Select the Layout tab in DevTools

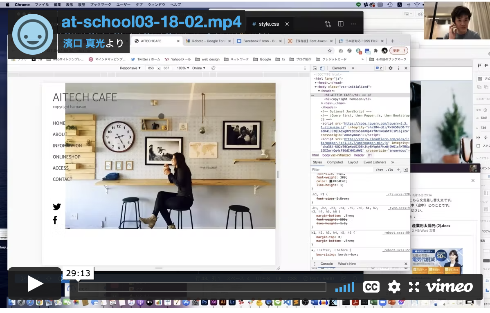tap(353, 162)
